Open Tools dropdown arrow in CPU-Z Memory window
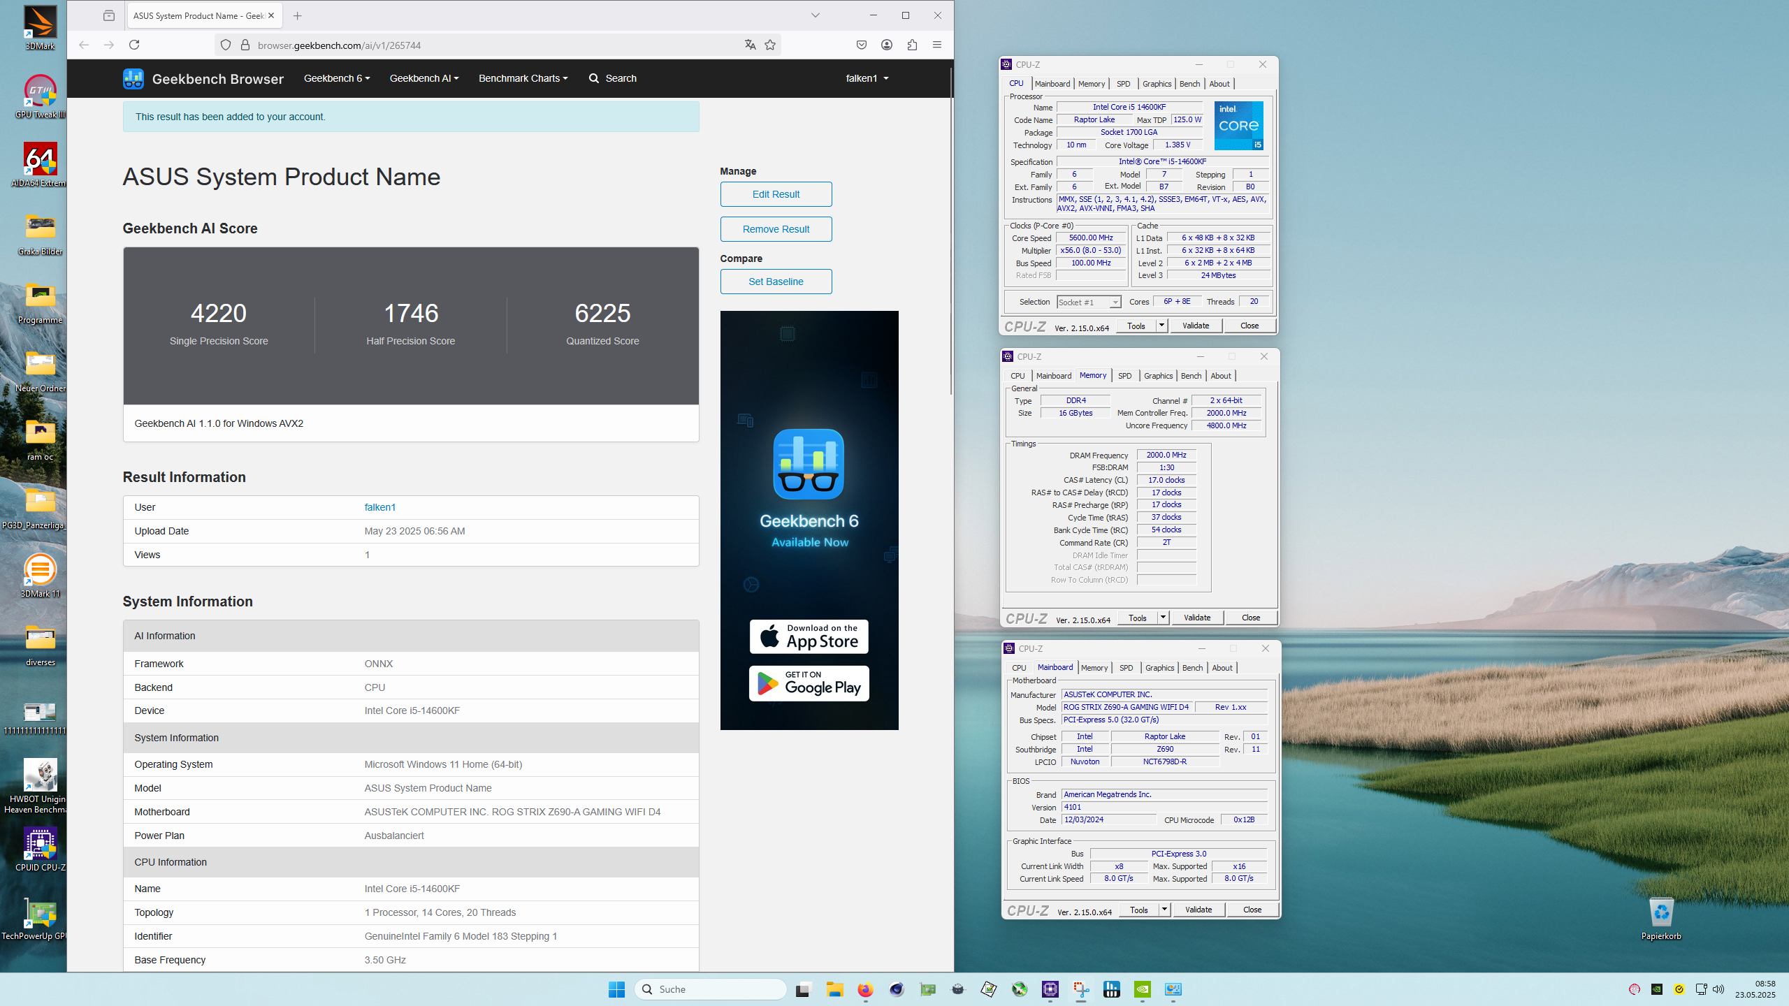The width and height of the screenshot is (1789, 1006). click(1162, 618)
